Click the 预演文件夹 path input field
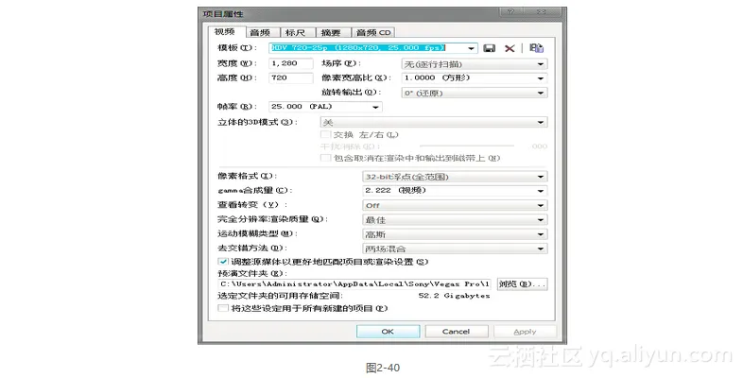Screen dimensions: 743x378 tap(354, 284)
